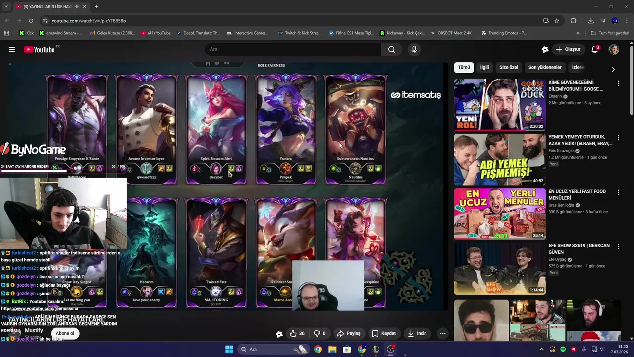Show more filter chips with right arrow

click(613, 69)
